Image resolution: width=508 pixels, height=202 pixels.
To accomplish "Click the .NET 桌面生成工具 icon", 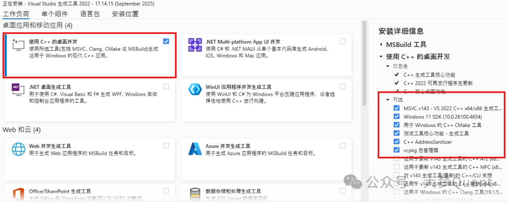I will click(x=18, y=90).
